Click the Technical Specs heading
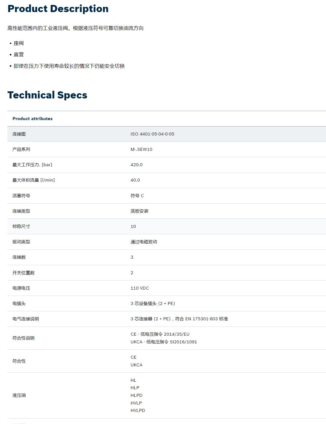The height and width of the screenshot is (424, 326). point(47,95)
